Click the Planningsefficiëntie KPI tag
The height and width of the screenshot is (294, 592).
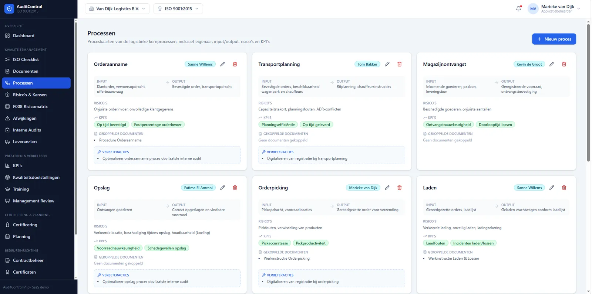point(278,125)
